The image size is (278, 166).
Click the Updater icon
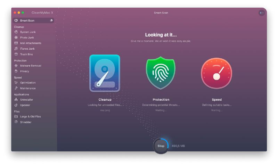click(16, 105)
